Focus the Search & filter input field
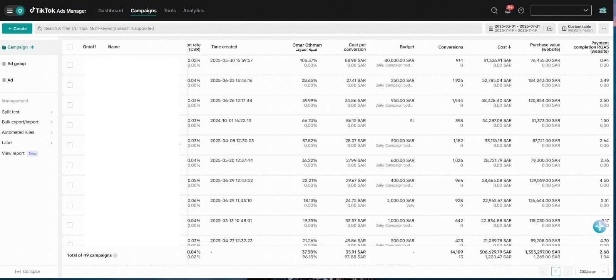The width and height of the screenshot is (616, 280). click(258, 28)
